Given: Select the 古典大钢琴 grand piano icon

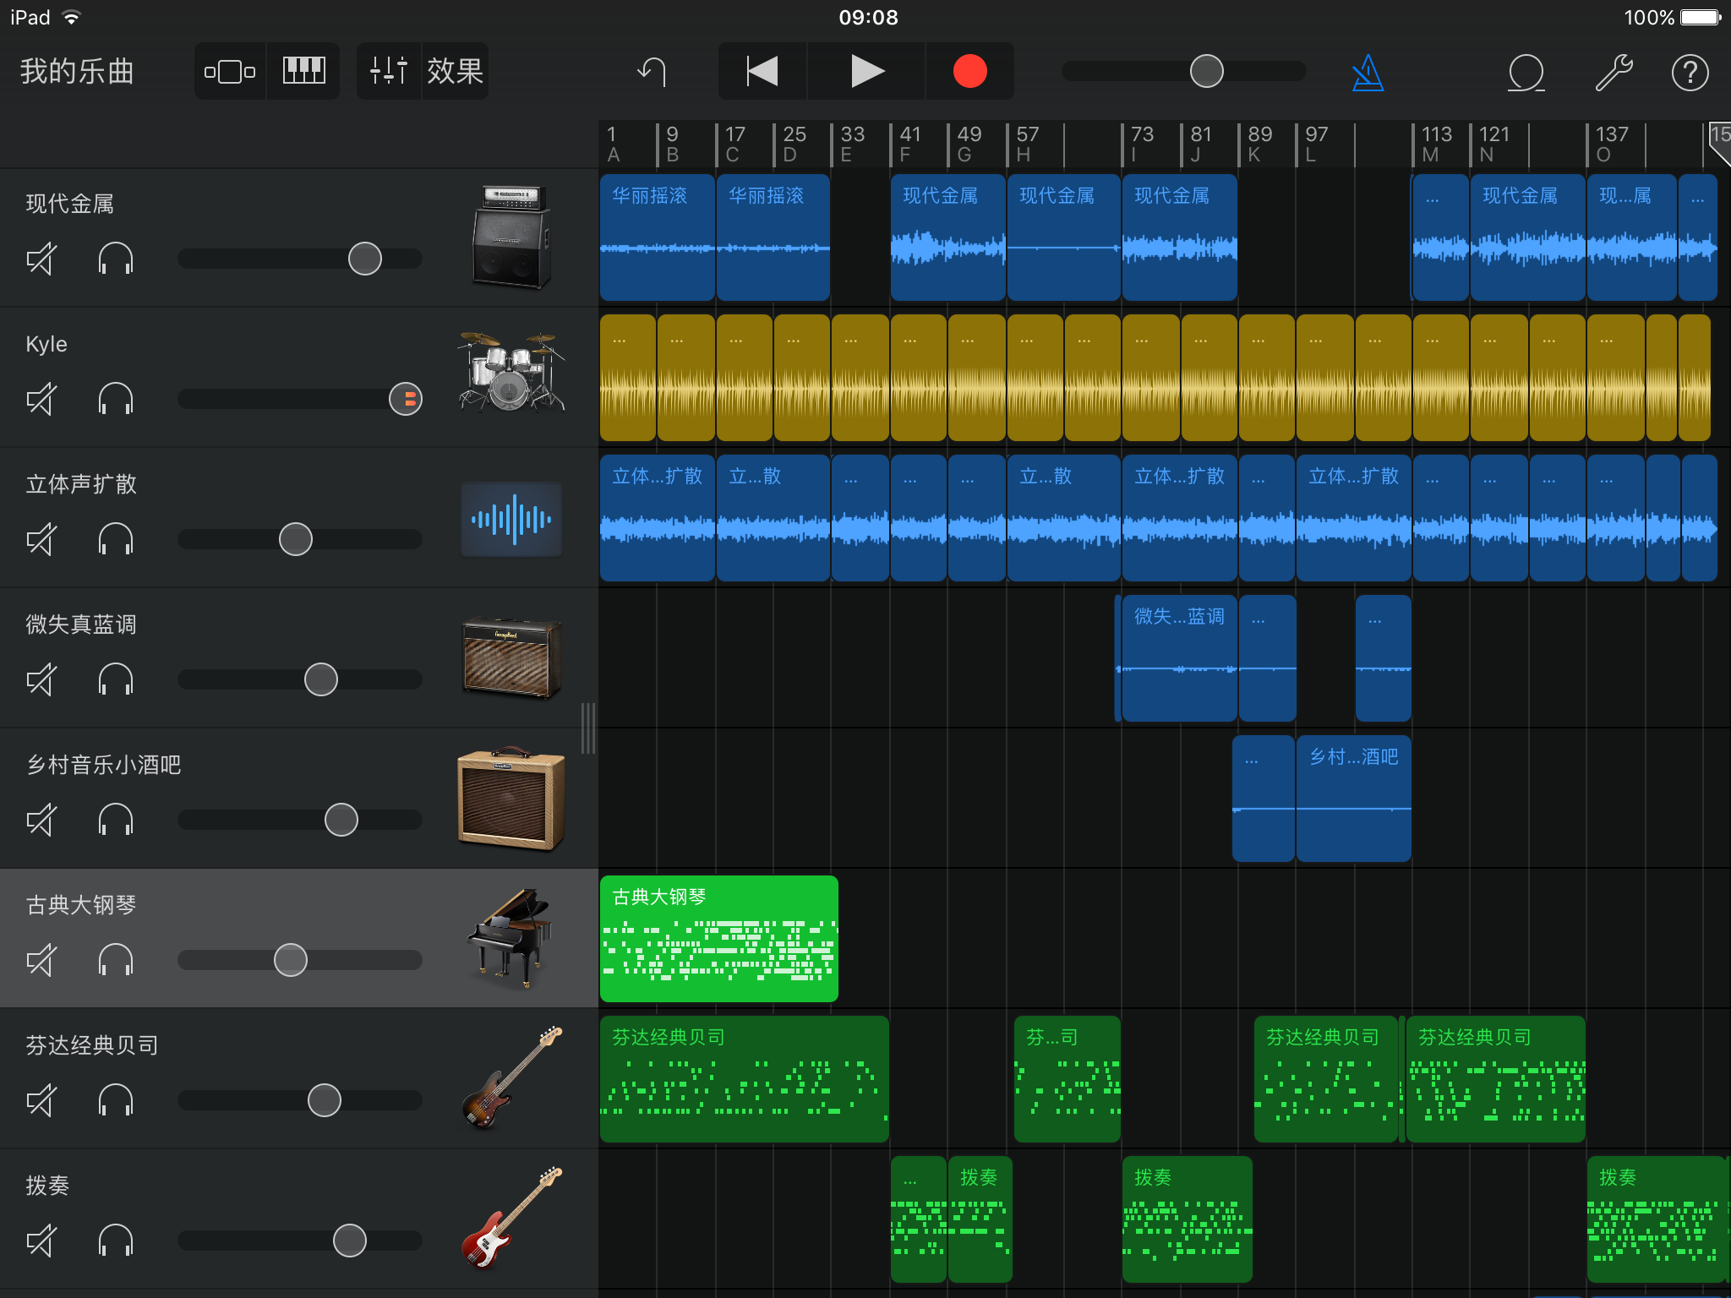Looking at the screenshot, I should pyautogui.click(x=511, y=938).
